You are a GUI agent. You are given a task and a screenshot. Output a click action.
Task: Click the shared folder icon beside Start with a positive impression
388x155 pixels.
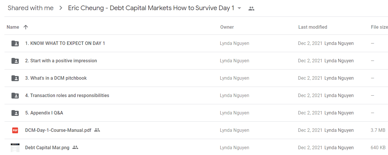point(15,61)
